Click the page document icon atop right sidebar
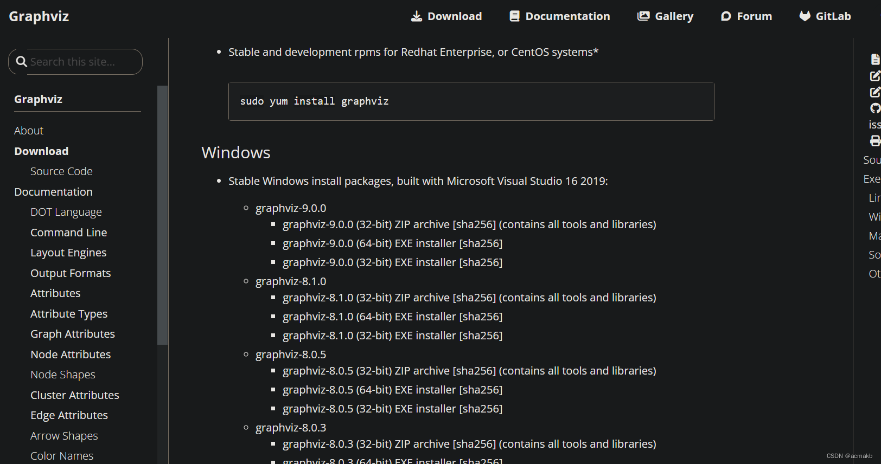The width and height of the screenshot is (881, 464). point(875,60)
